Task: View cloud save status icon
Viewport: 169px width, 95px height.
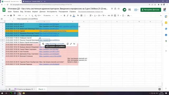Action: 119,9
